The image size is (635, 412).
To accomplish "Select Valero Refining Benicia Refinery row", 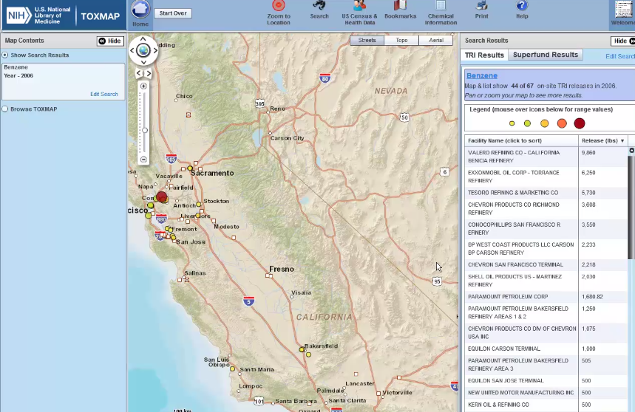I will pyautogui.click(x=546, y=157).
